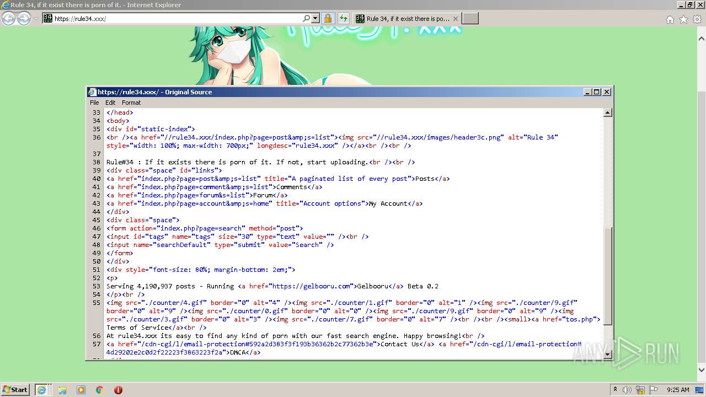Screen dimensions: 706x397
Task: Click line number 45 in the source gutter
Action: click(x=97, y=220)
